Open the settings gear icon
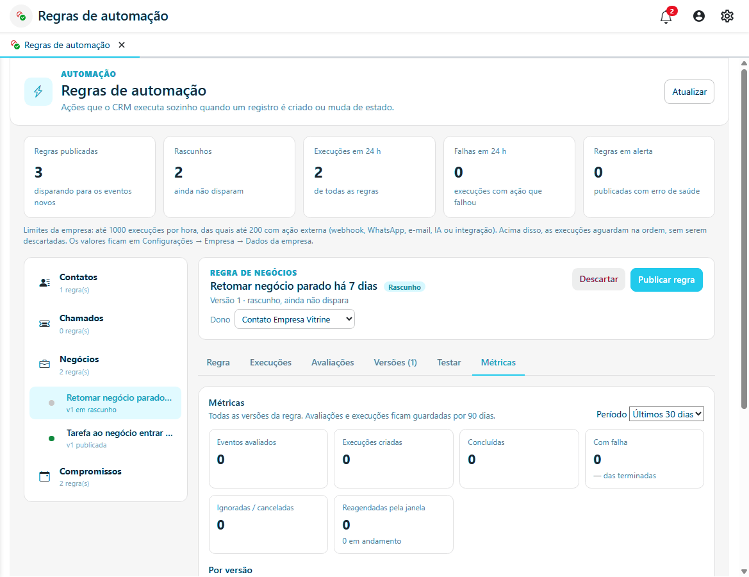The height and width of the screenshot is (577, 749). click(x=727, y=16)
